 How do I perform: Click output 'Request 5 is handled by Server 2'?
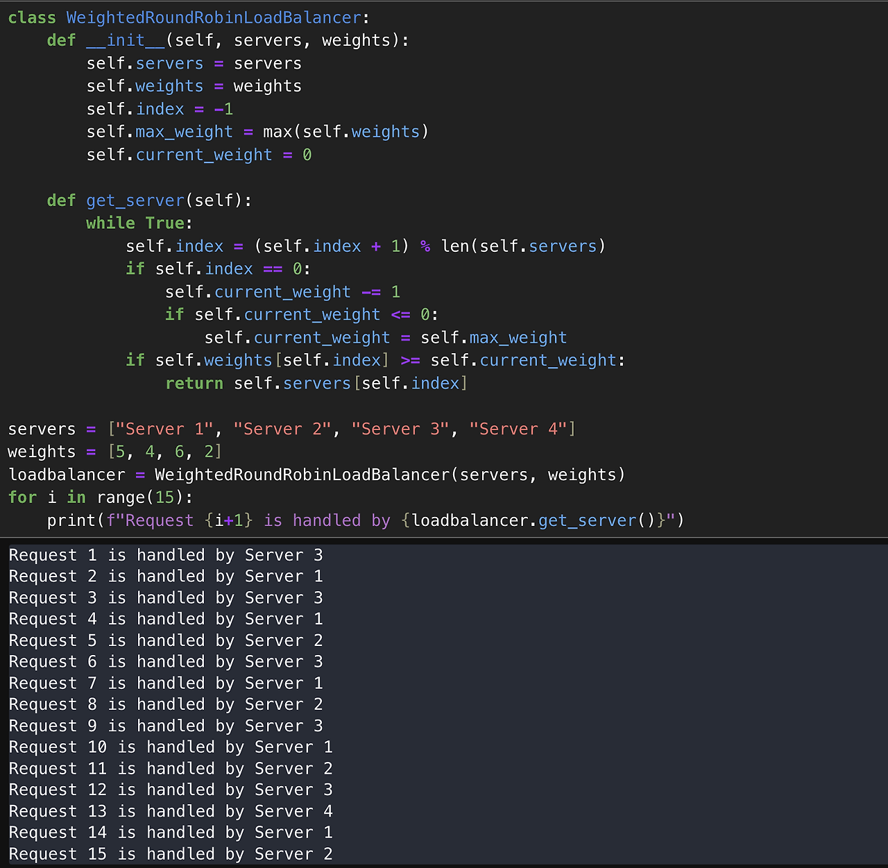point(166,640)
